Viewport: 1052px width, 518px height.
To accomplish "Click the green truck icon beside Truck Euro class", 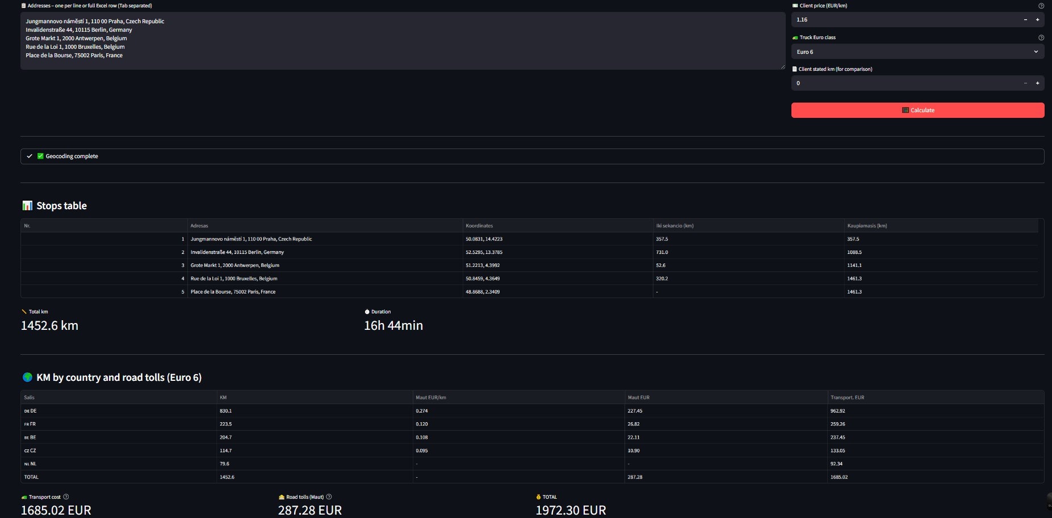I will coord(795,37).
